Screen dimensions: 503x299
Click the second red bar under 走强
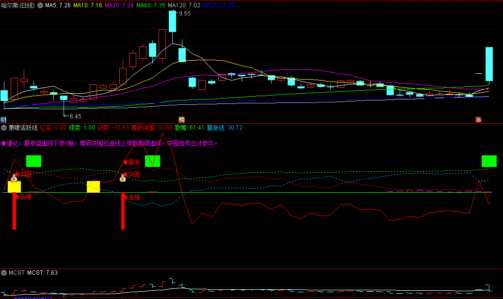[x=123, y=211]
